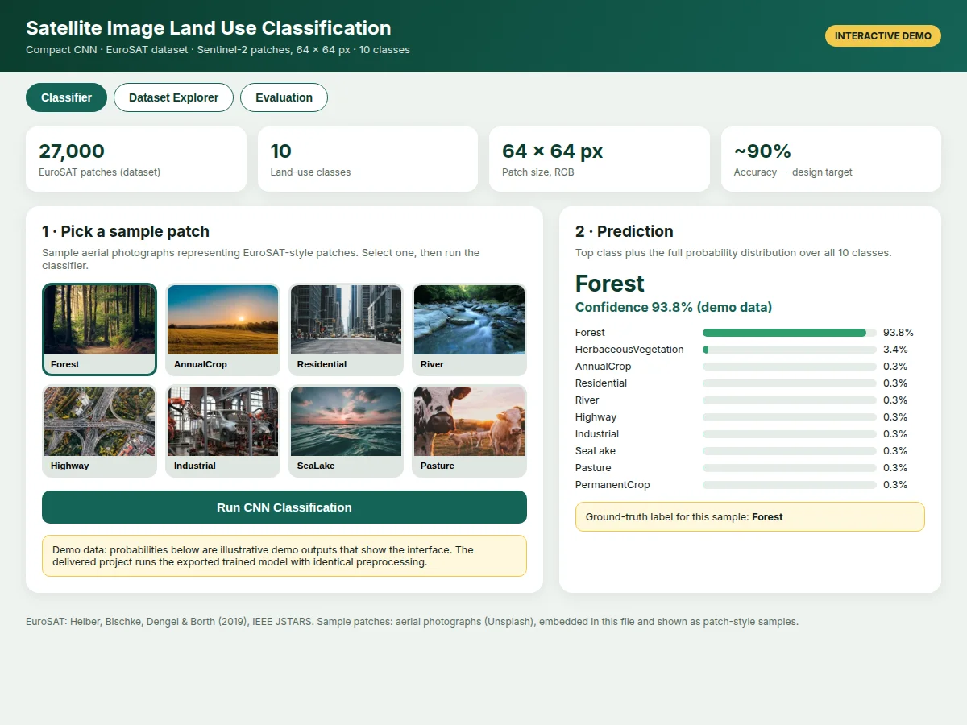This screenshot has width=967, height=725.
Task: Select the Highway sample patch
Action: coord(99,431)
